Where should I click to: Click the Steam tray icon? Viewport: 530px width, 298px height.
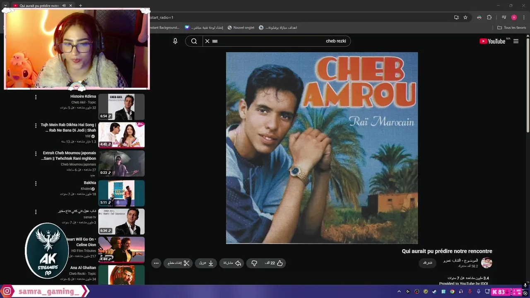(x=434, y=292)
